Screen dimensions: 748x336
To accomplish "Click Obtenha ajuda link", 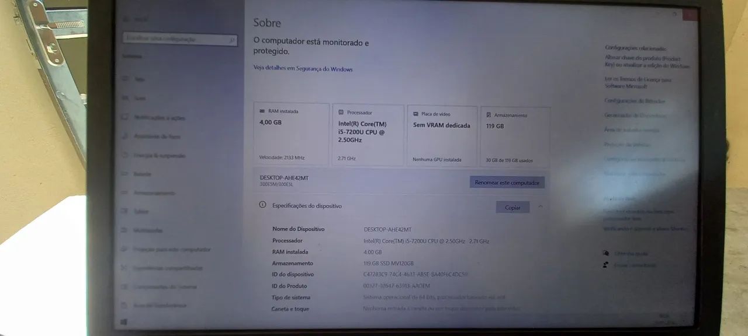I will click(x=631, y=253).
